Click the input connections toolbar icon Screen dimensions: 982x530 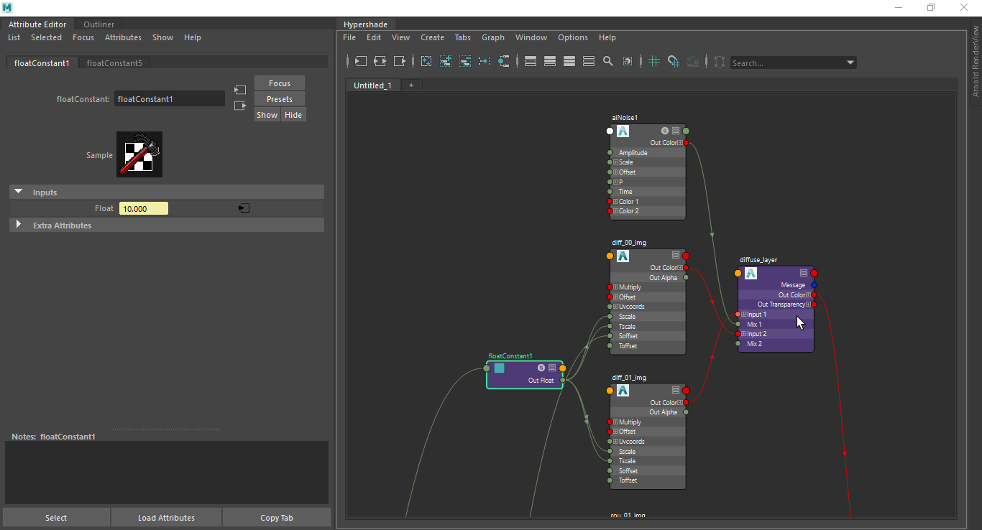[361, 62]
